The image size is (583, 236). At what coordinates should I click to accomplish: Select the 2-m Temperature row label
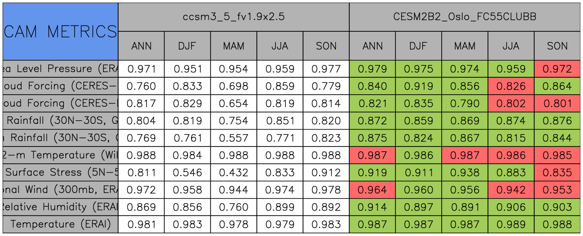point(60,155)
